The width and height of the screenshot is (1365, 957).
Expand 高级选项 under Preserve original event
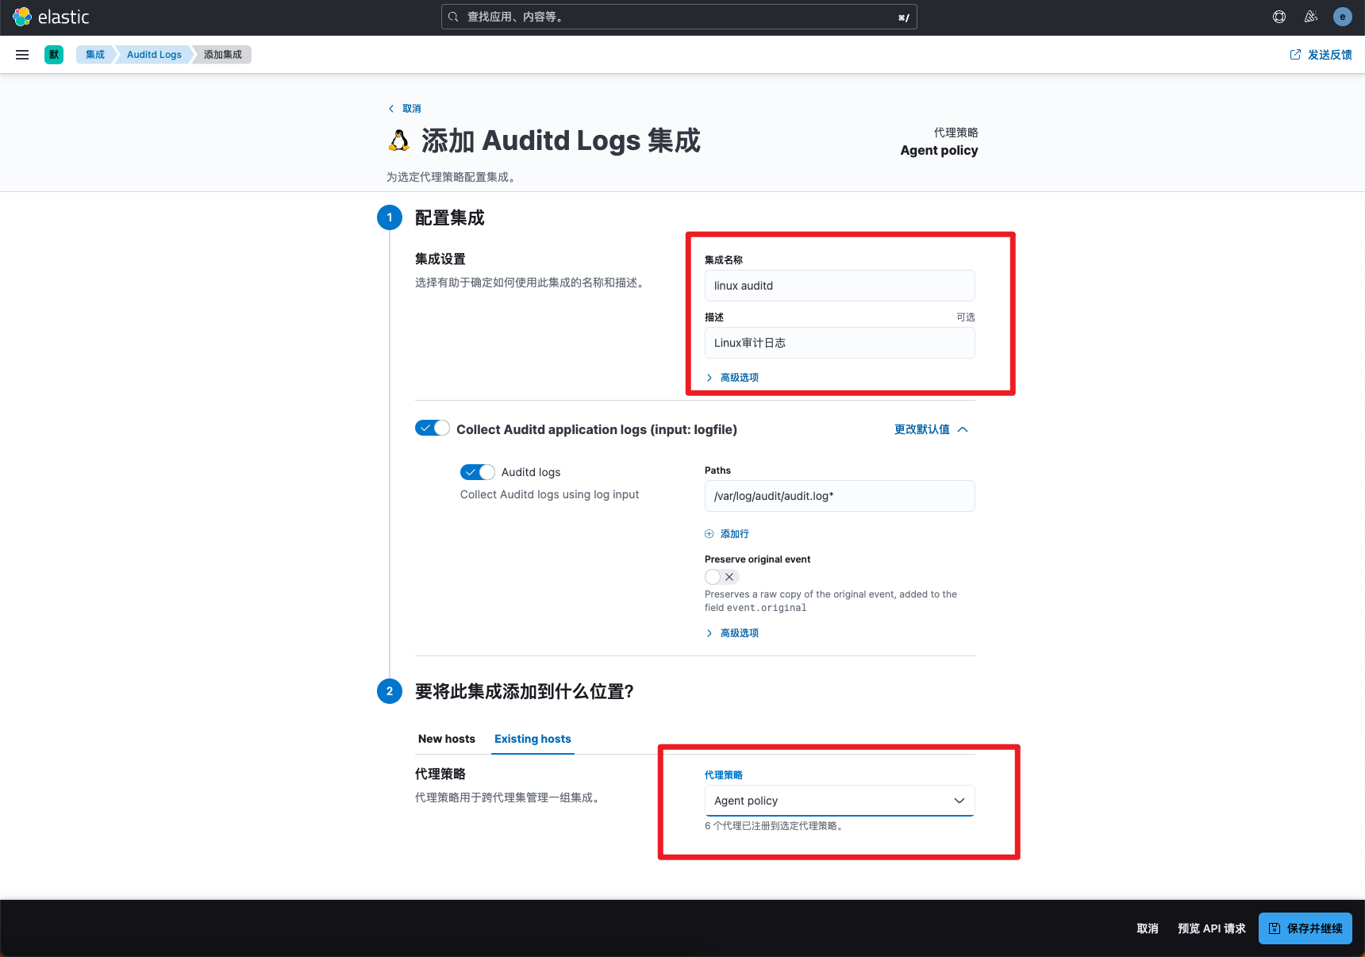(x=732, y=633)
